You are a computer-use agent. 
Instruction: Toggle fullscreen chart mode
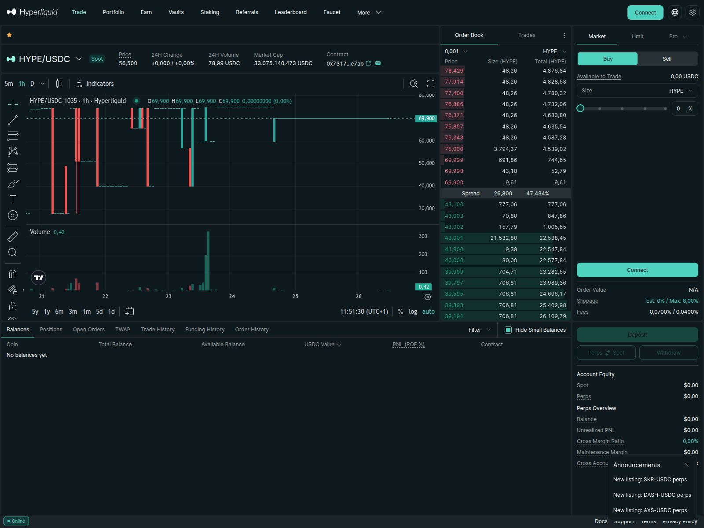(431, 84)
